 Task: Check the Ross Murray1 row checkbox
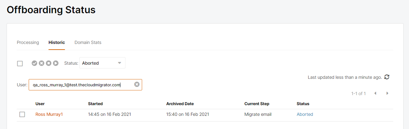click(x=22, y=114)
